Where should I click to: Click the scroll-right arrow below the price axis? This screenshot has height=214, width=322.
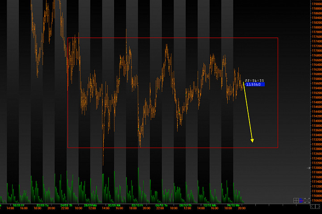318,206
